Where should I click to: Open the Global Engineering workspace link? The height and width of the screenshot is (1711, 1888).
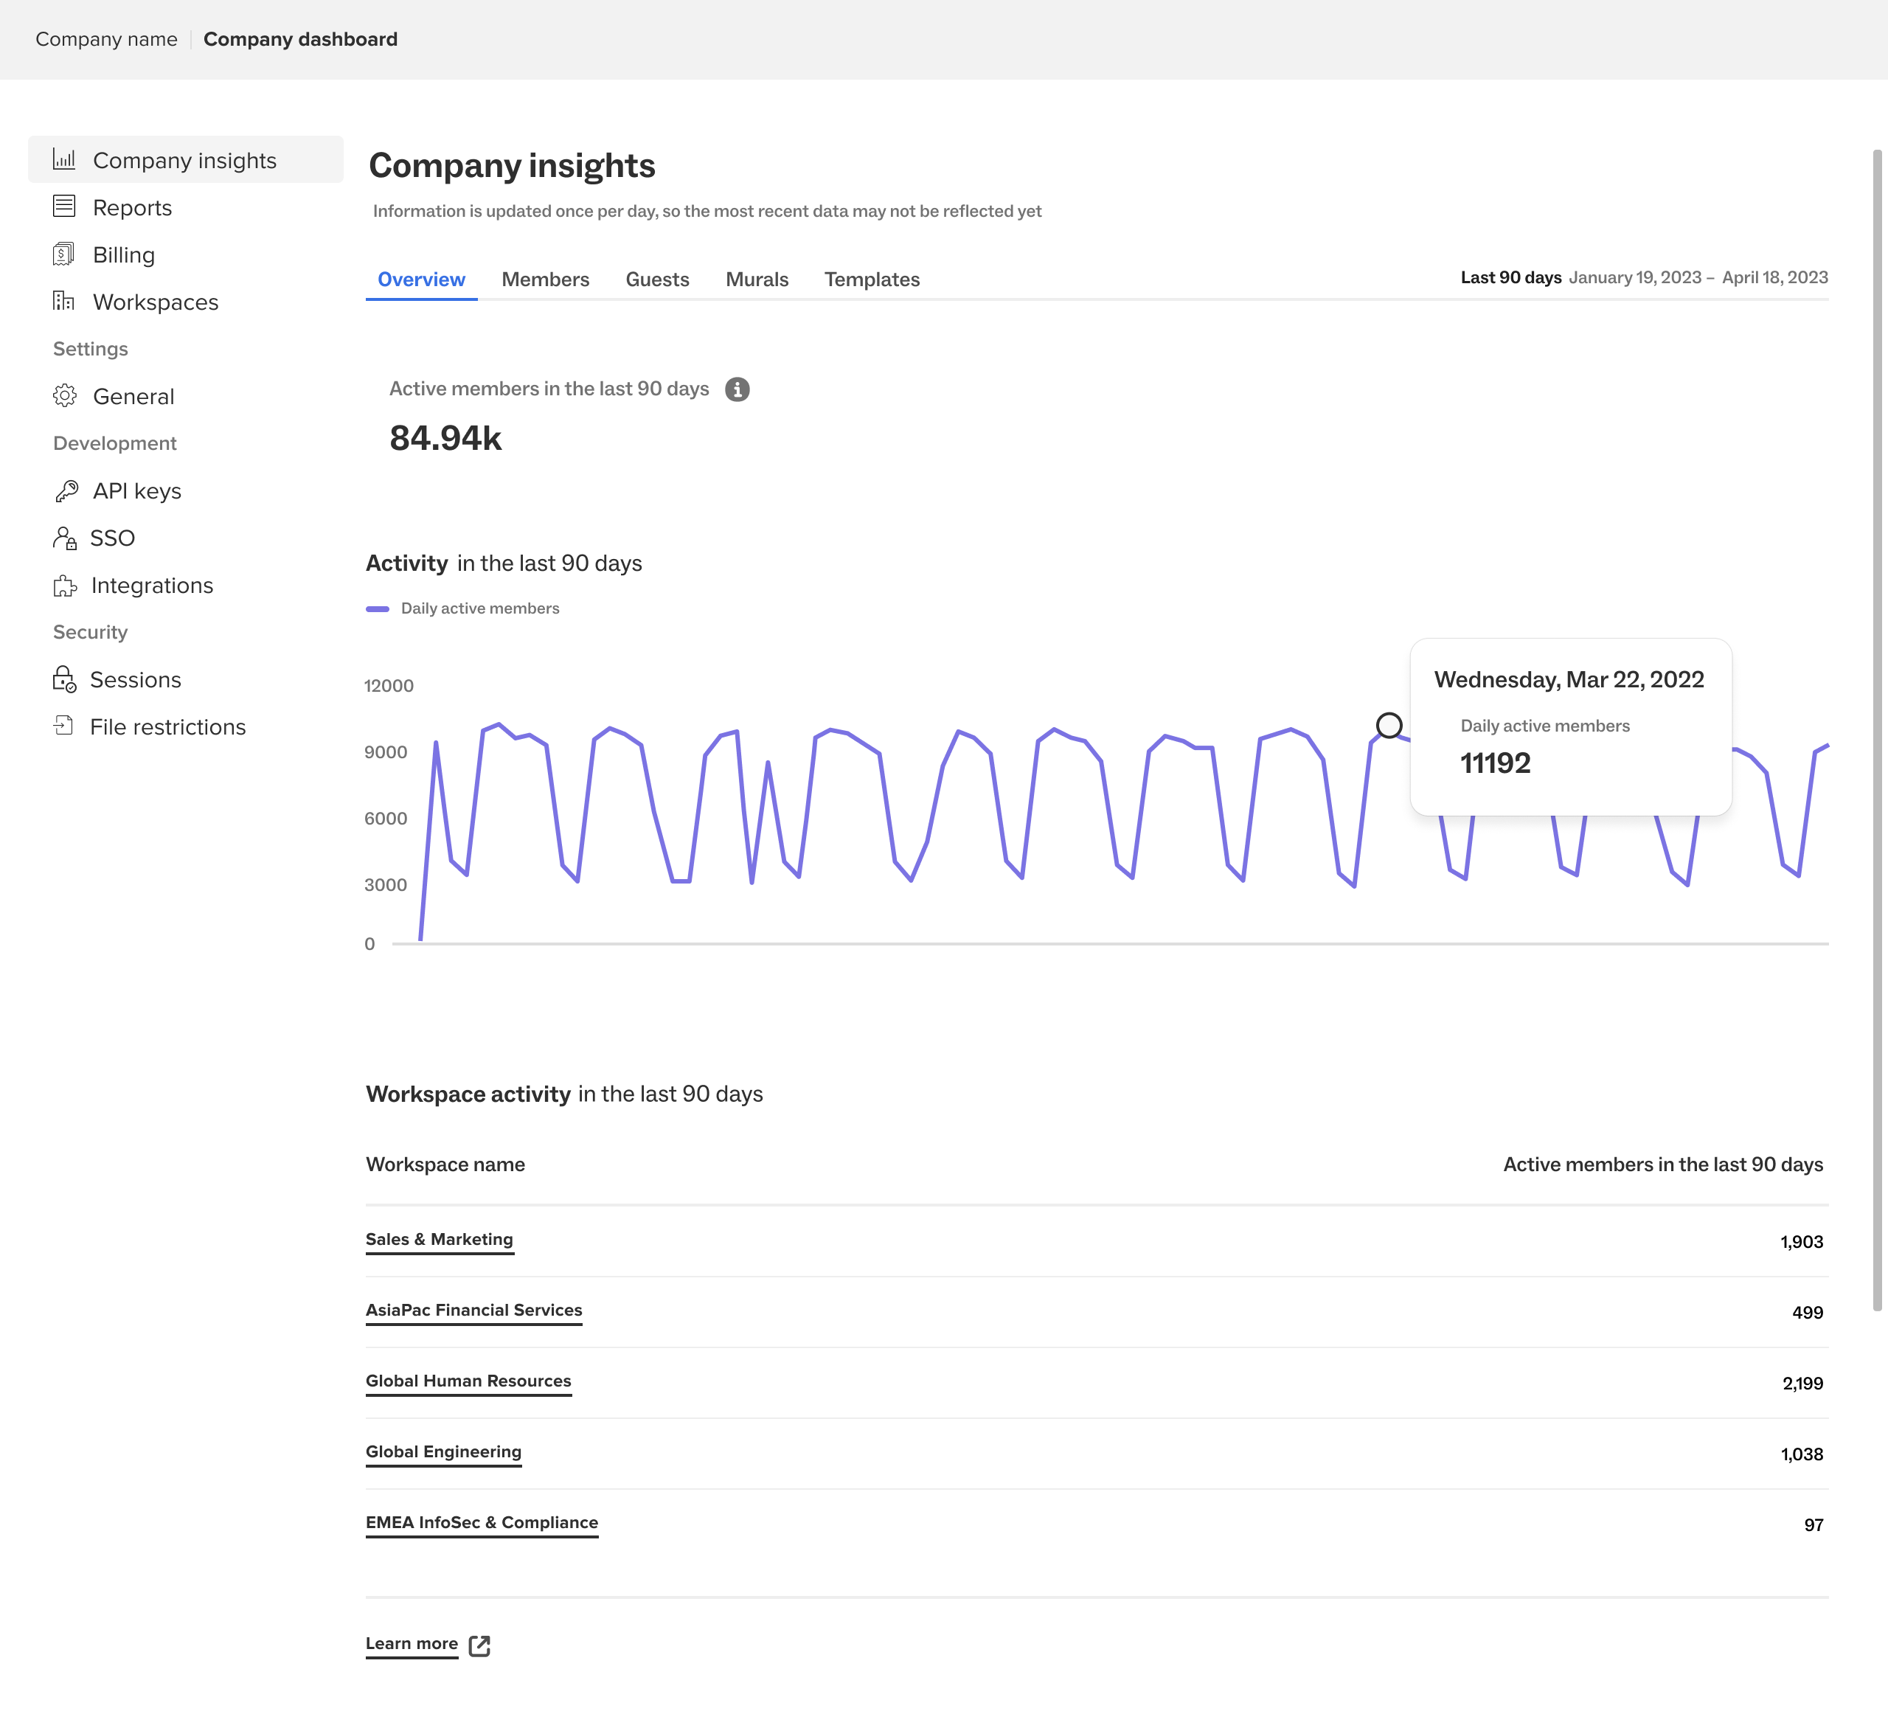443,1451
